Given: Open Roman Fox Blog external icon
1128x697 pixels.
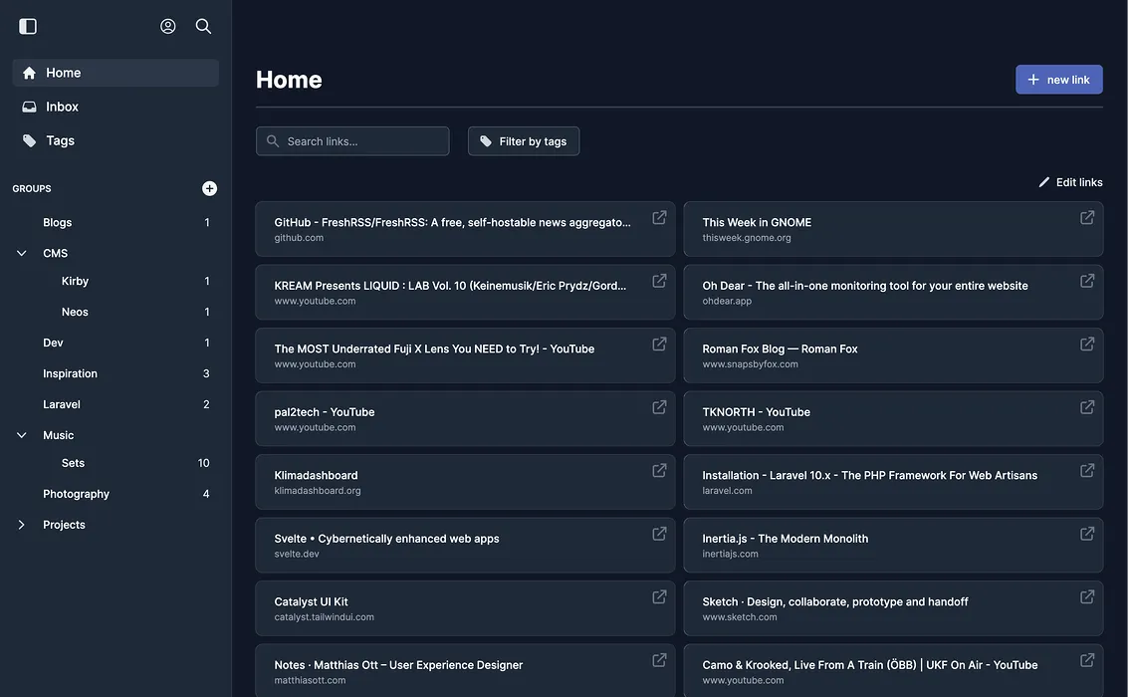Looking at the screenshot, I should click(x=1087, y=345).
